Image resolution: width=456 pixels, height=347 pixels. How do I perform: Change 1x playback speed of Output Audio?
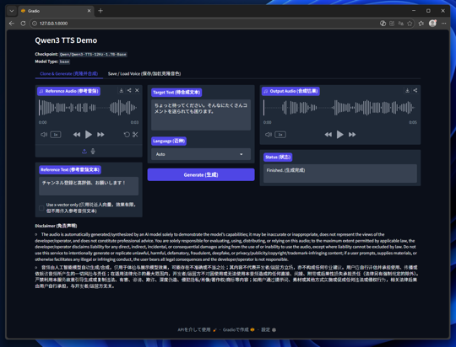[x=280, y=135]
